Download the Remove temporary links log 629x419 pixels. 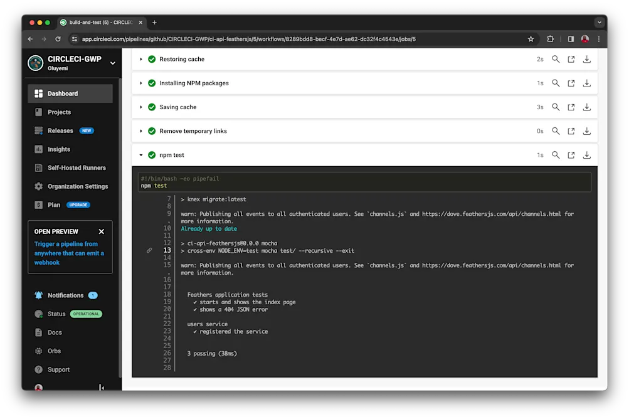(x=586, y=131)
